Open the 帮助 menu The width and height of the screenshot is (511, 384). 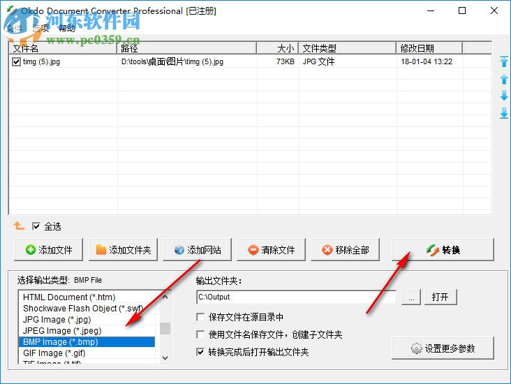point(67,29)
